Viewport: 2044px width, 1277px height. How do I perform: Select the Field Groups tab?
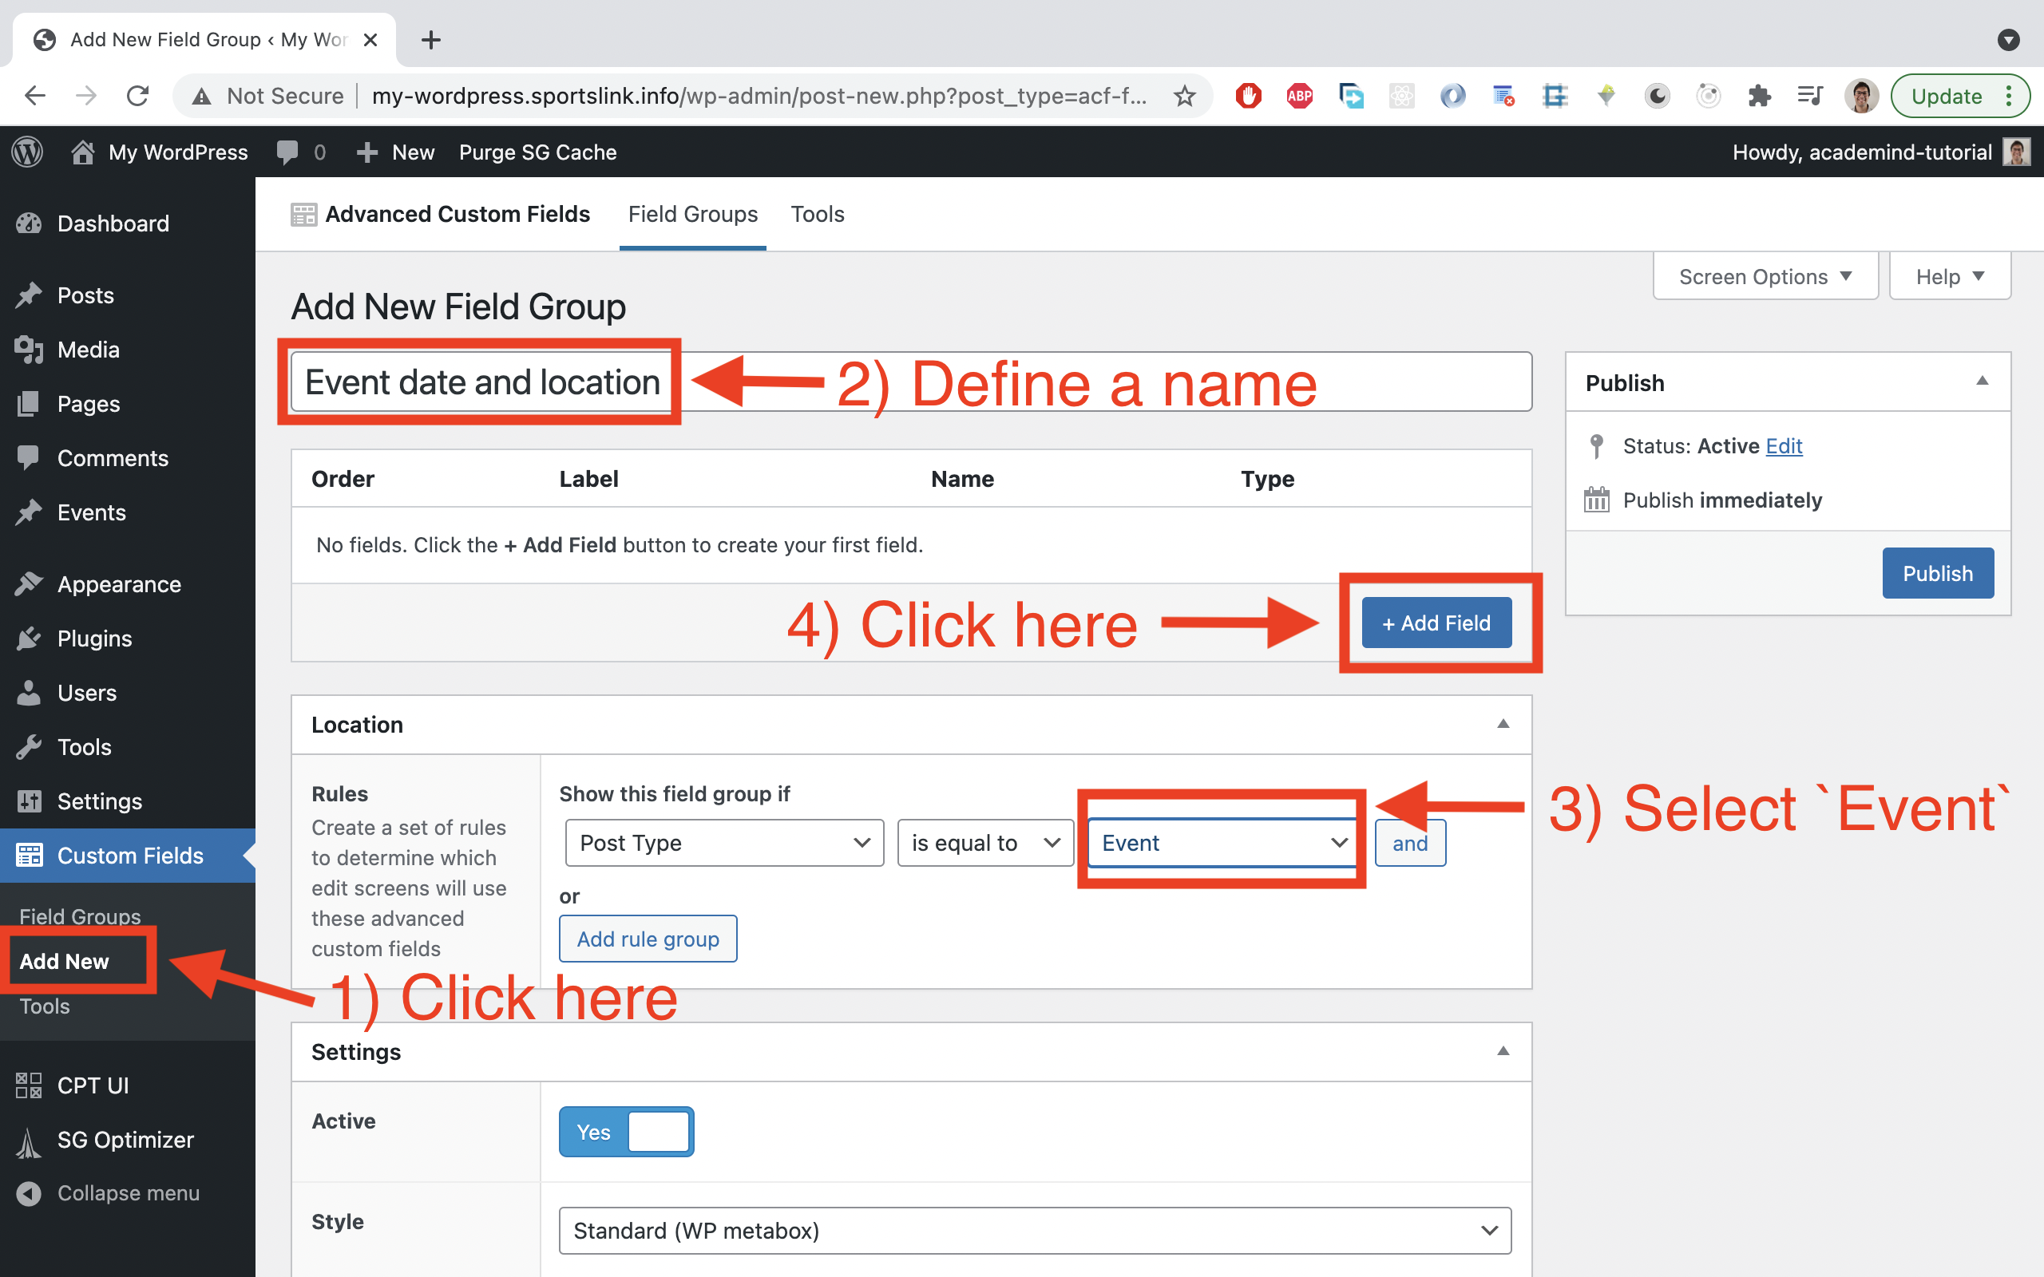click(692, 214)
